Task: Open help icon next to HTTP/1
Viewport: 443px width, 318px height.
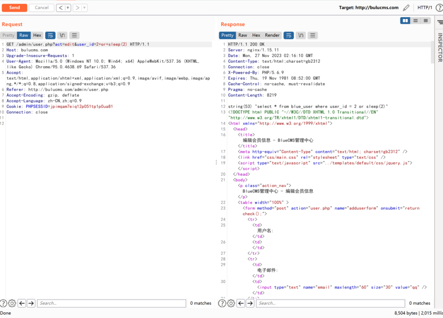Action: (439, 8)
